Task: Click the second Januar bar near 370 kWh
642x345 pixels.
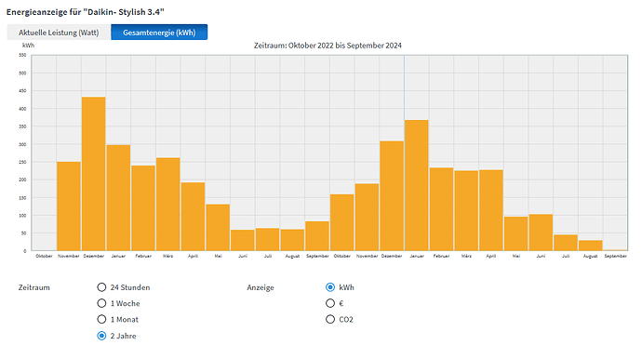Action: pyautogui.click(x=417, y=185)
